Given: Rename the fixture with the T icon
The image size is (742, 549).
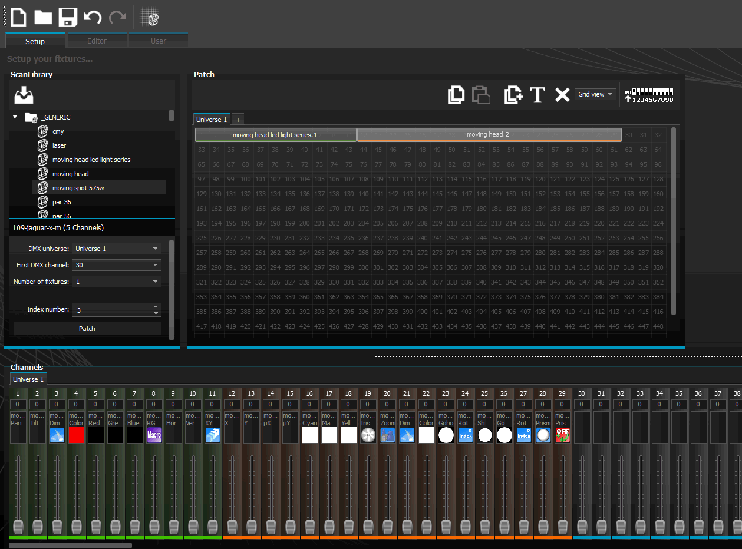Looking at the screenshot, I should click(x=537, y=95).
